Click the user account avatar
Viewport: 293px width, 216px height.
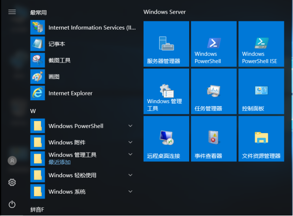12,161
